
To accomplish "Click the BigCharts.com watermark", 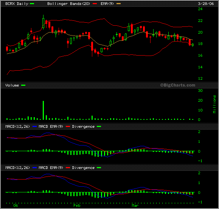I will (178, 85).
